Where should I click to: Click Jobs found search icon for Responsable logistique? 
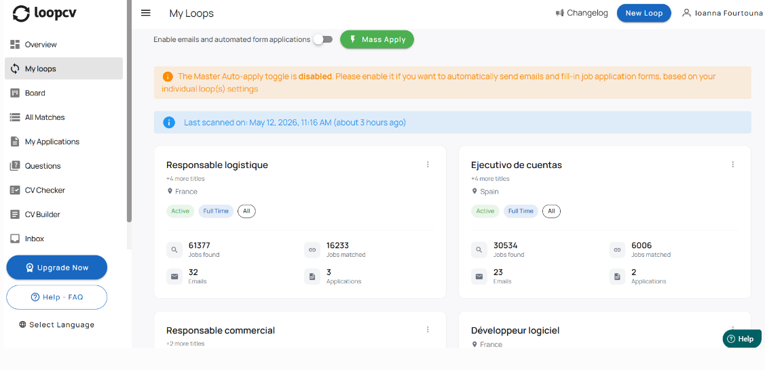coord(174,250)
